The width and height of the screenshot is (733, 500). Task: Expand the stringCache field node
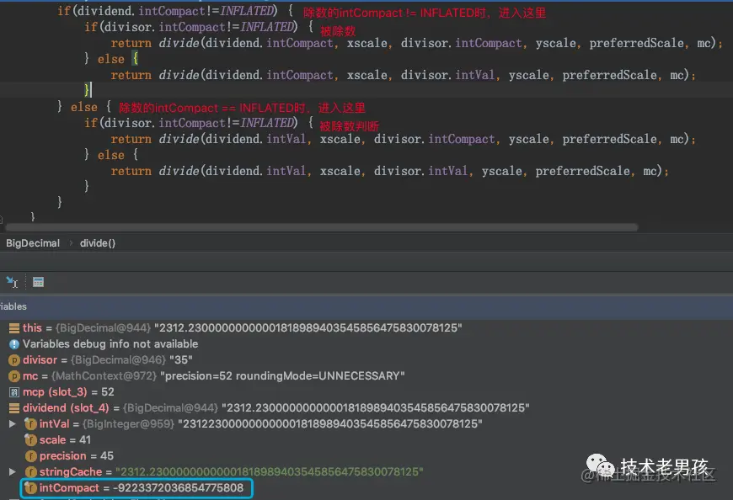(13, 472)
